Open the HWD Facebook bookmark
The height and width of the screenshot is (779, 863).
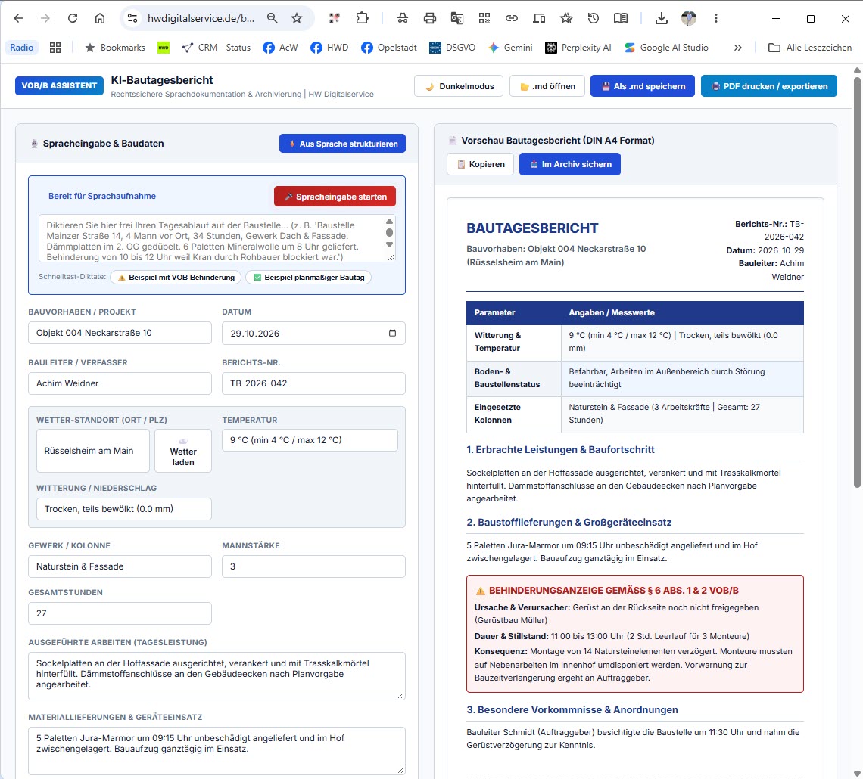pyautogui.click(x=329, y=48)
